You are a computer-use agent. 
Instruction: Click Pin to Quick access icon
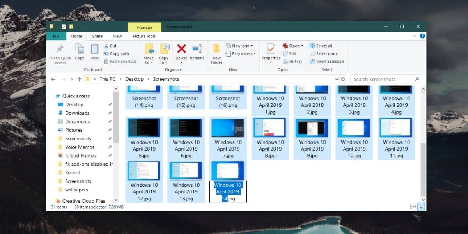[x=60, y=49]
